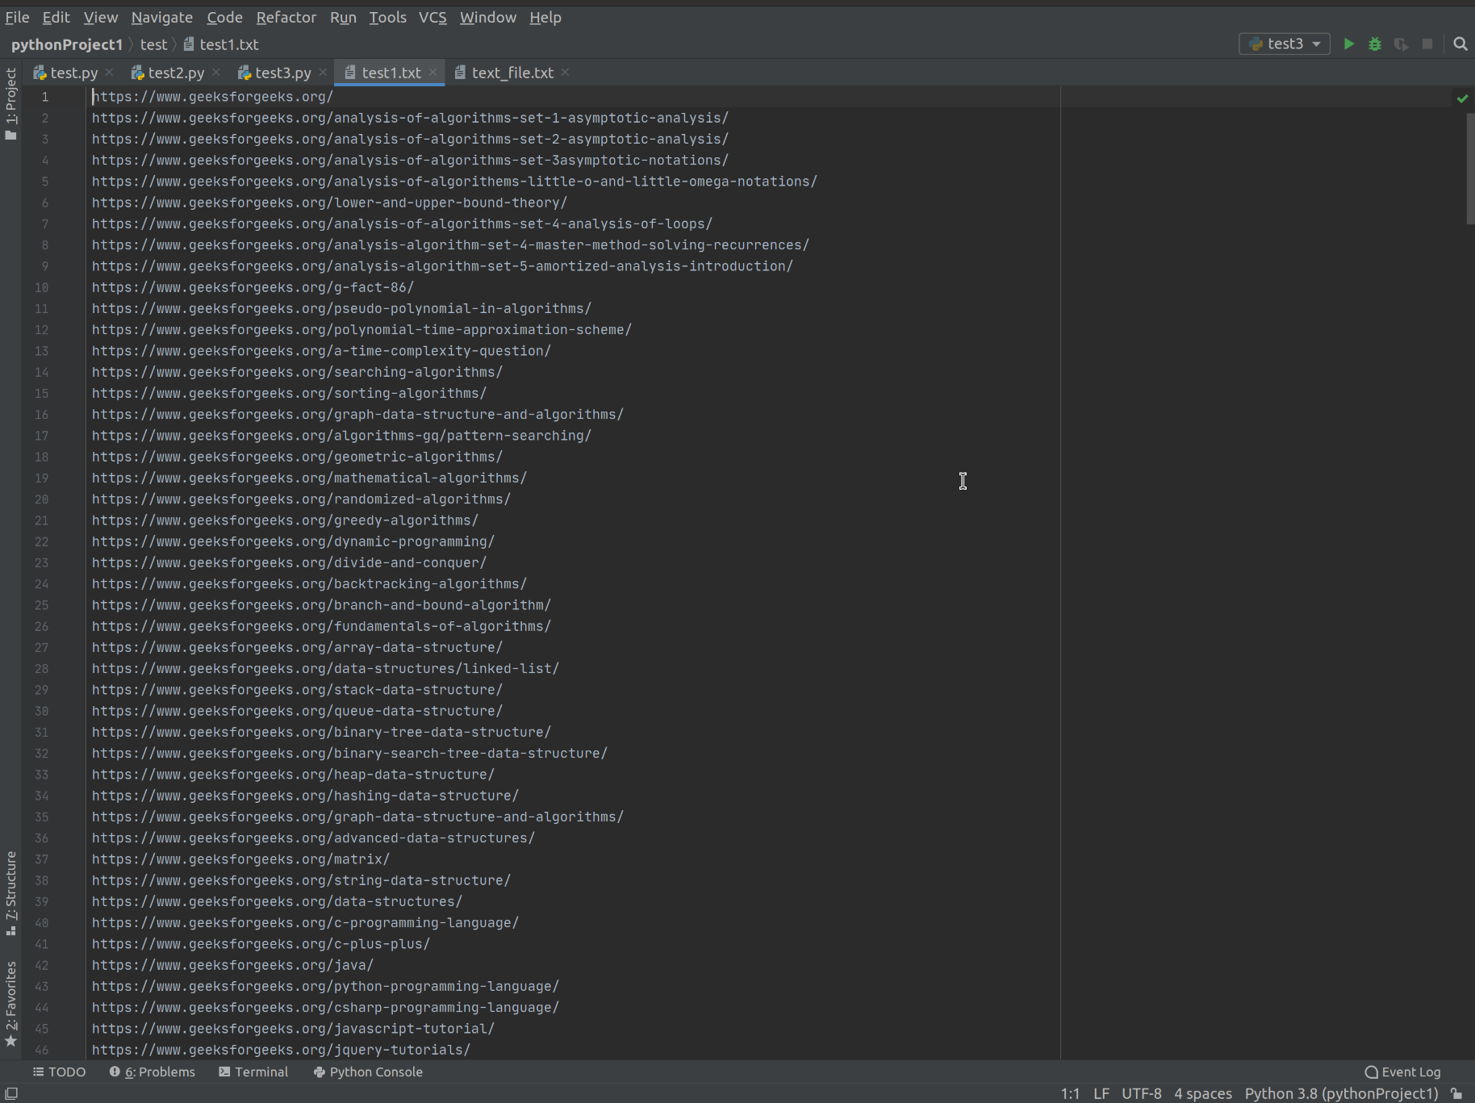Screen dimensions: 1475x1103
Task: Open the TODO tool window
Action: (x=59, y=1072)
